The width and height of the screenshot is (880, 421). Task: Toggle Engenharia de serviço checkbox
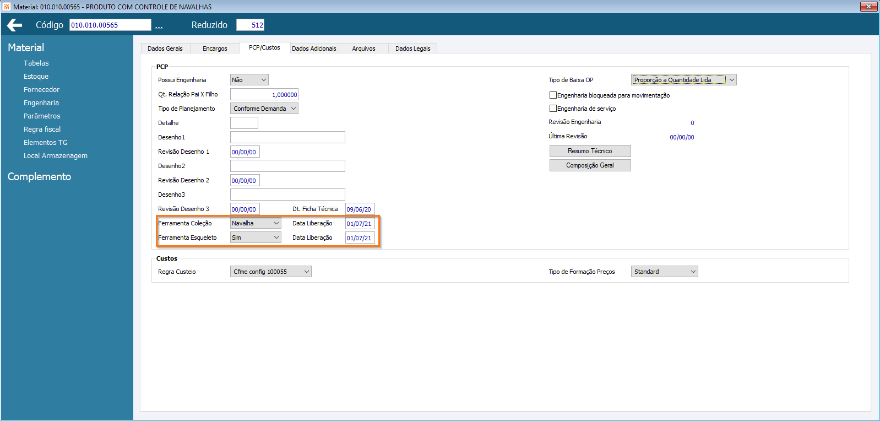[553, 109]
